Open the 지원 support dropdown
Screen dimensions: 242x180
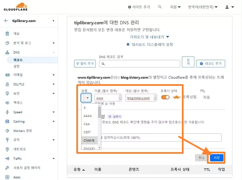pyautogui.click(x=175, y=7)
